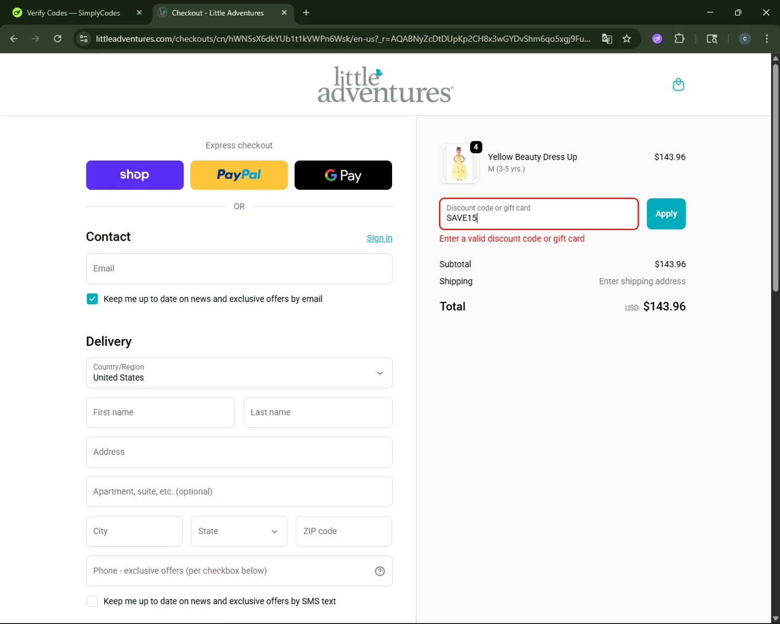Choose PayPal express checkout
Viewport: 780px width, 624px height.
pyautogui.click(x=239, y=175)
